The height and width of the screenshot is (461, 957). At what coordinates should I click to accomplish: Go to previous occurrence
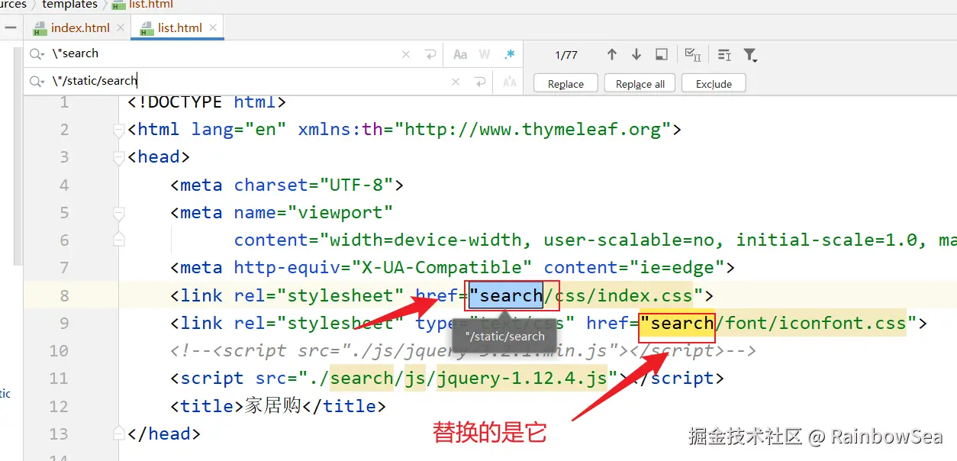(612, 54)
